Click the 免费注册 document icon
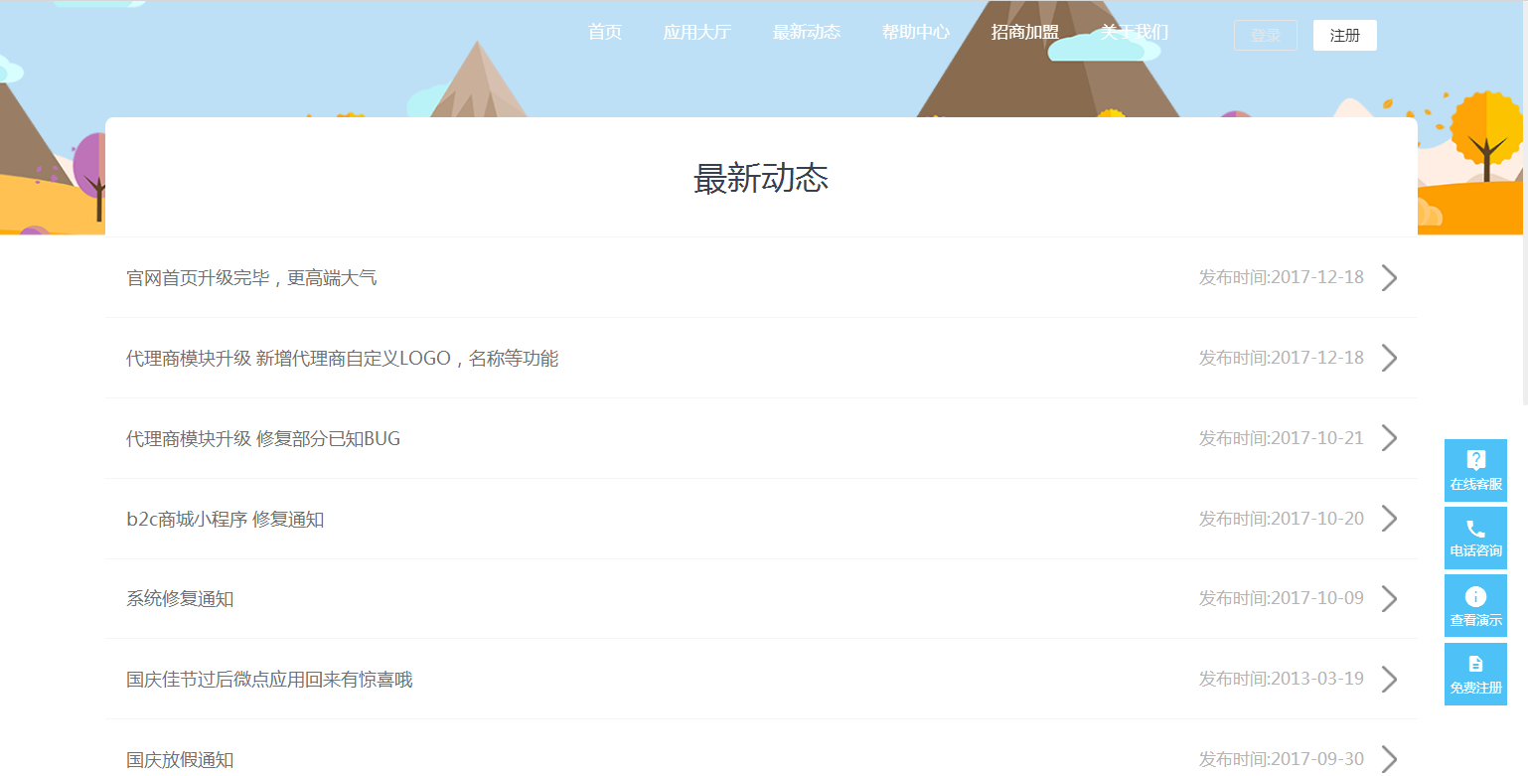Image resolution: width=1528 pixels, height=776 pixels. coord(1475,672)
